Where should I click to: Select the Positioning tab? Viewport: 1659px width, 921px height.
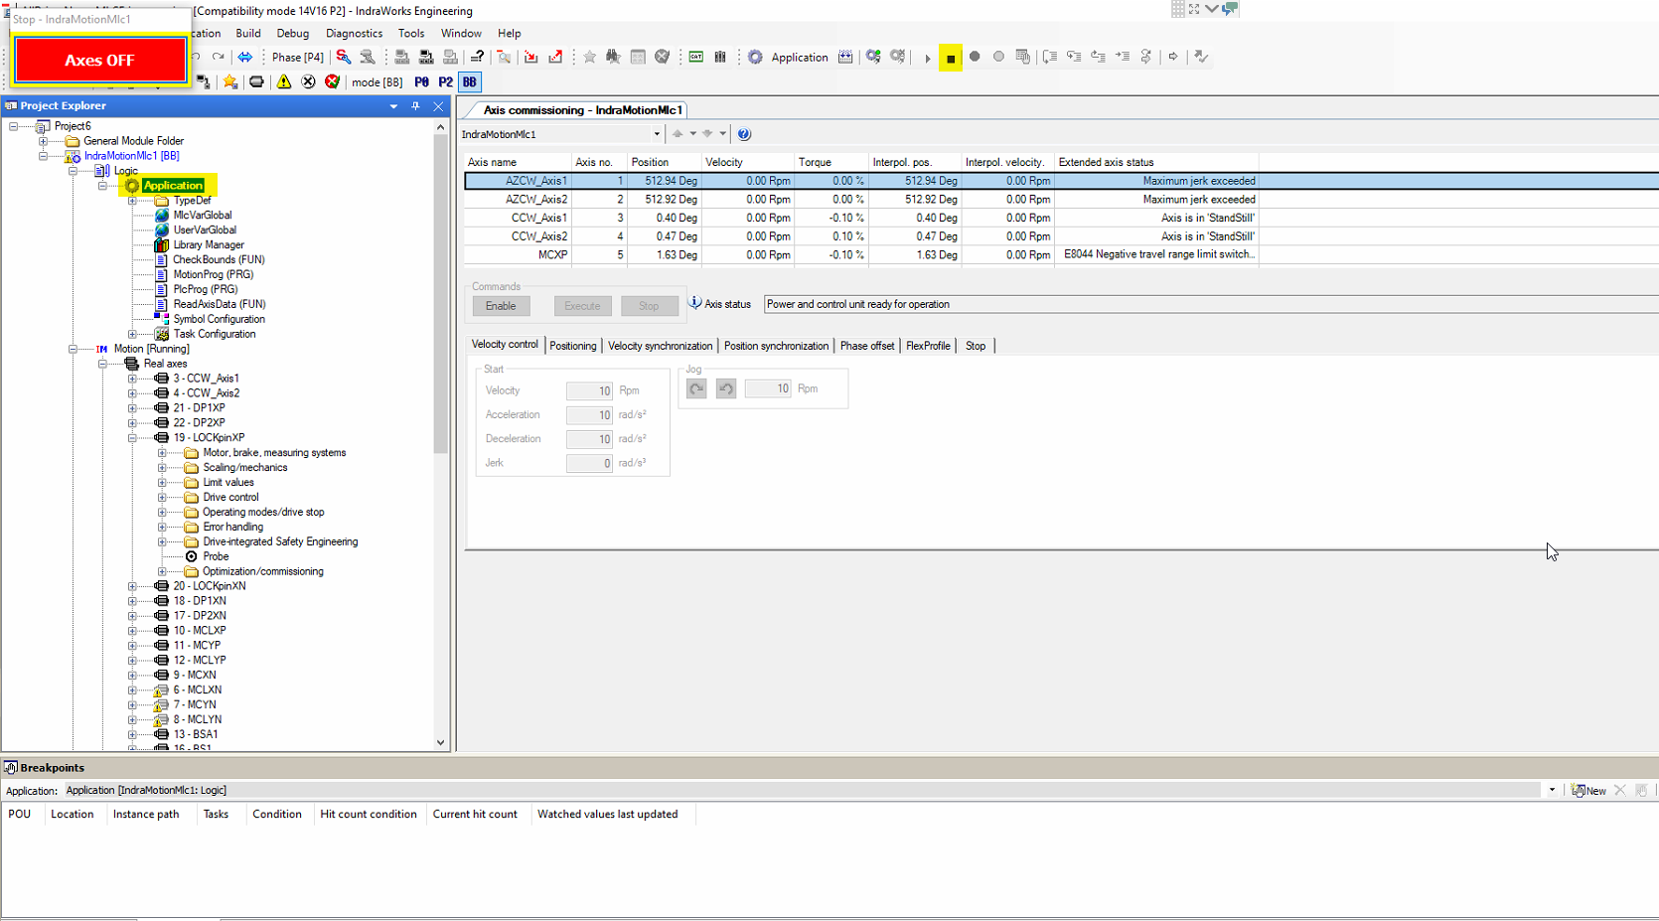coord(573,346)
